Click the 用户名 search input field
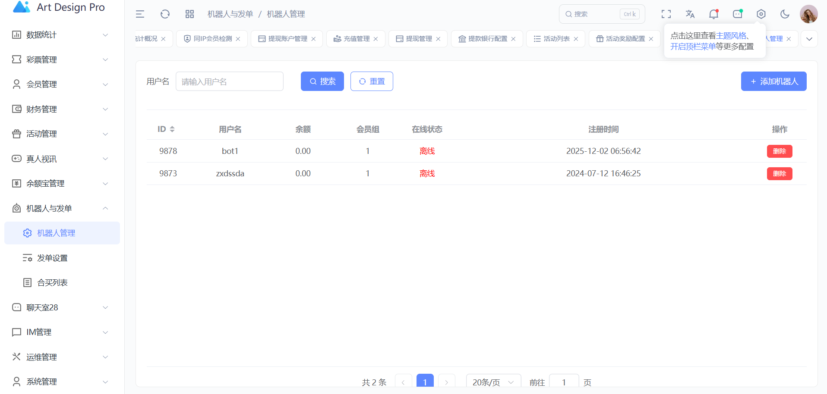827x394 pixels. [229, 81]
